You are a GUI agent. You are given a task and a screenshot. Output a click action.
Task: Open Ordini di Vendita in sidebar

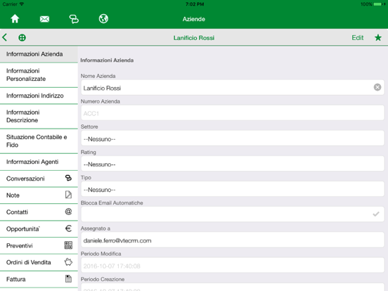click(x=39, y=263)
